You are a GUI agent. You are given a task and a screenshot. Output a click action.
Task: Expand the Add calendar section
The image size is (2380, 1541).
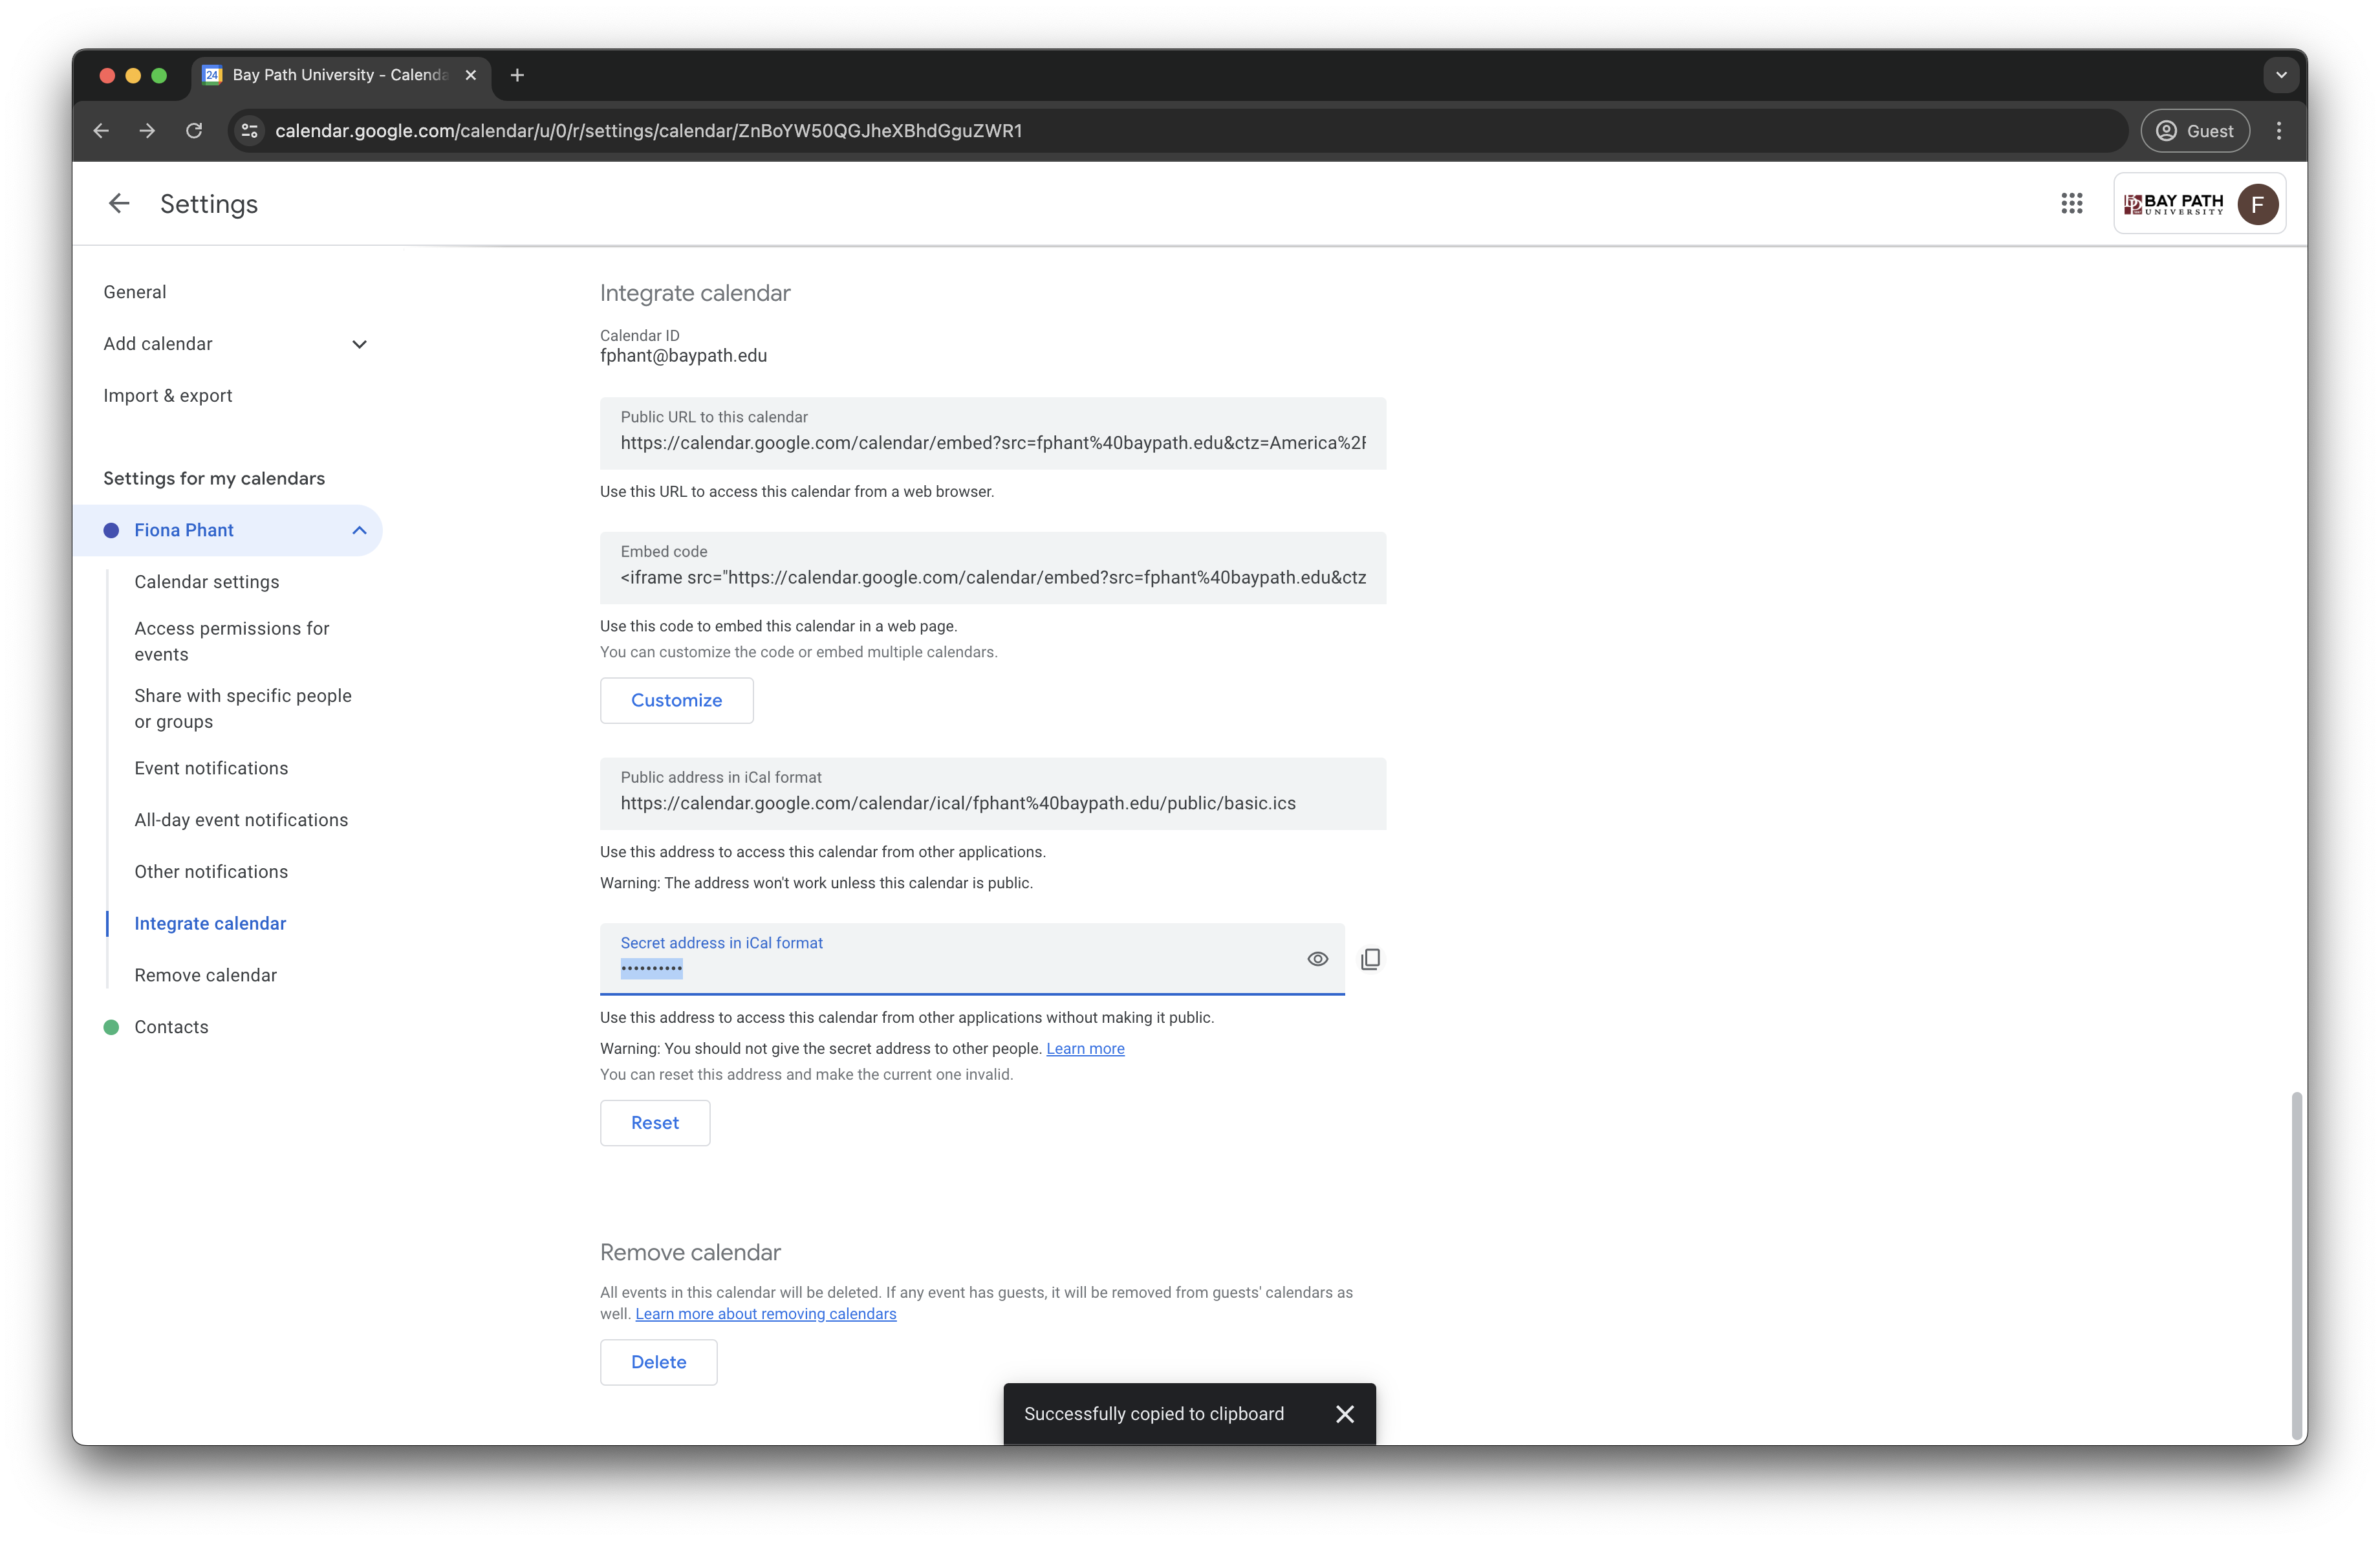pos(359,344)
